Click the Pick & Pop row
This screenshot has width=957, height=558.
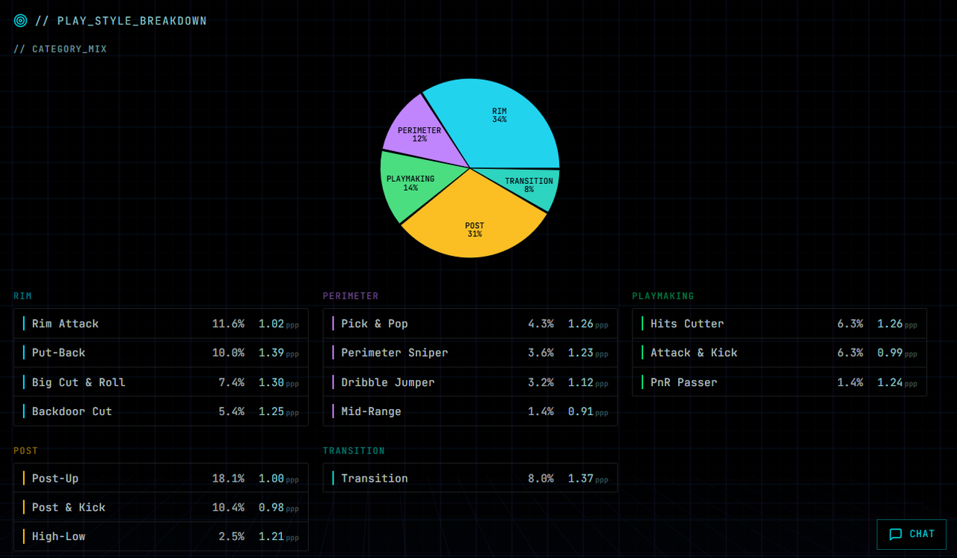[x=470, y=324]
